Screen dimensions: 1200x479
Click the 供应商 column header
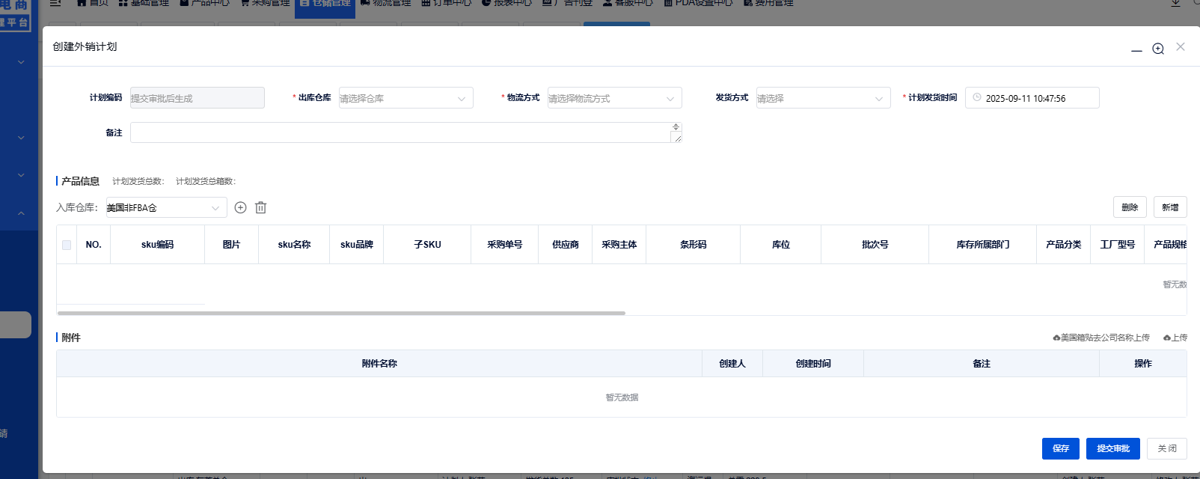(566, 245)
